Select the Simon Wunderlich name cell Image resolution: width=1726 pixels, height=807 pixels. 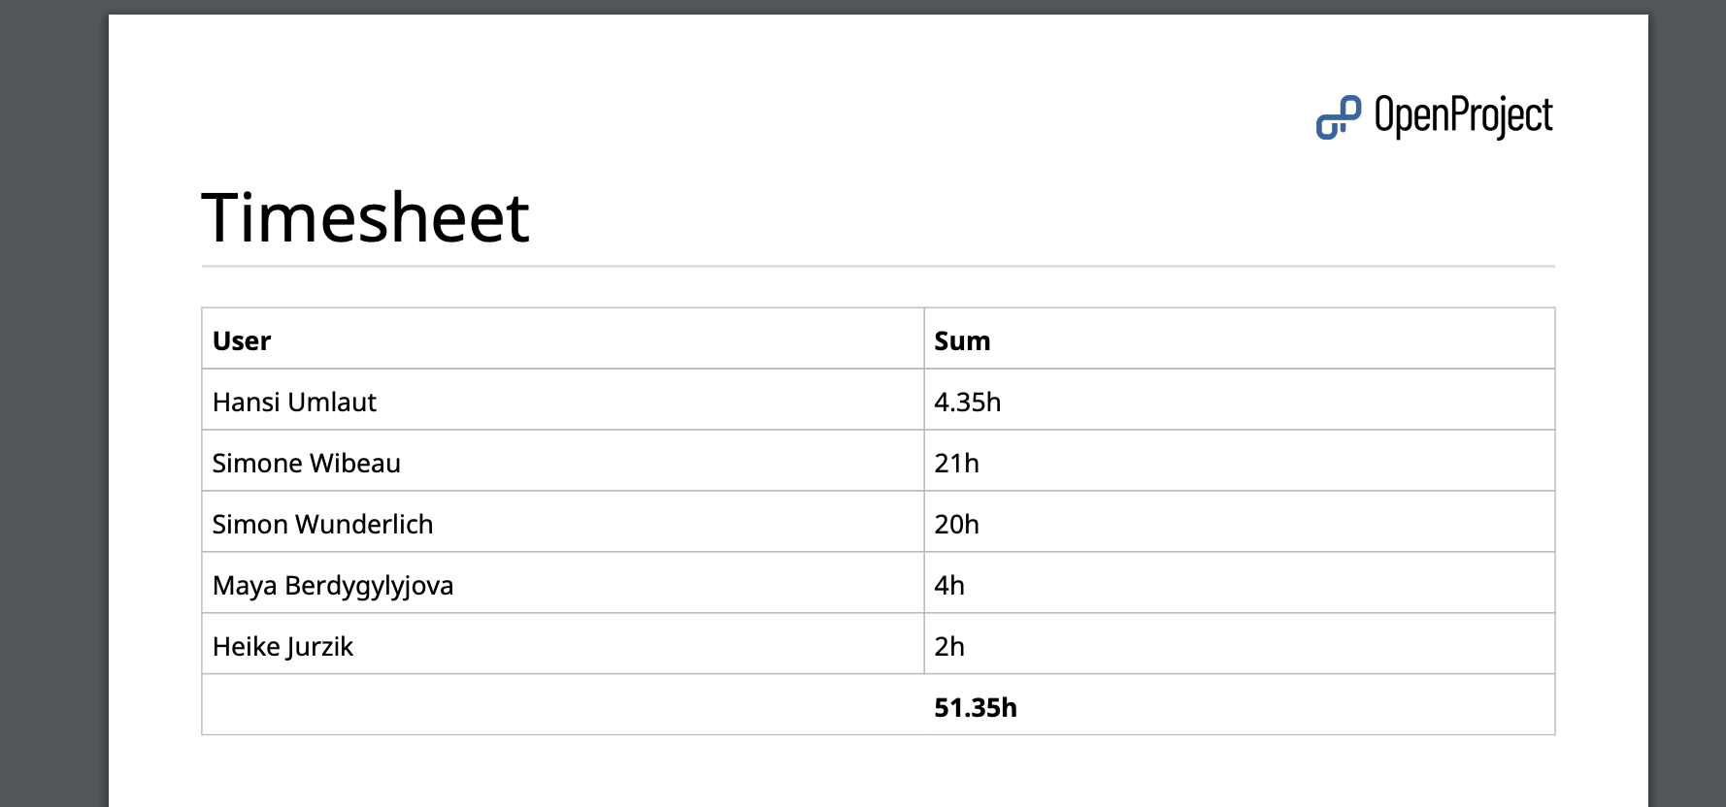322,524
